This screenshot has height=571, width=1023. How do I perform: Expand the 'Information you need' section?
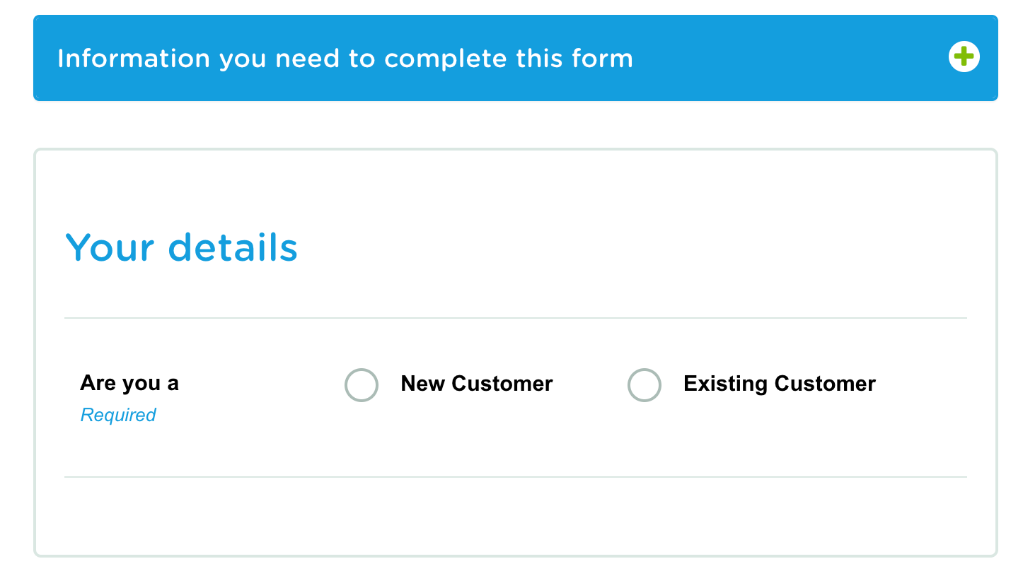(x=516, y=58)
